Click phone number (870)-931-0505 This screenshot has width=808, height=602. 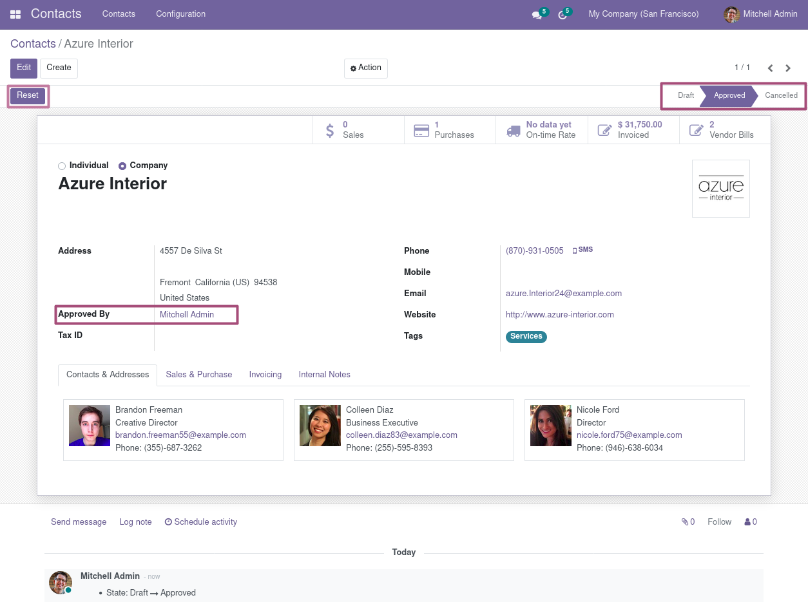(x=535, y=251)
